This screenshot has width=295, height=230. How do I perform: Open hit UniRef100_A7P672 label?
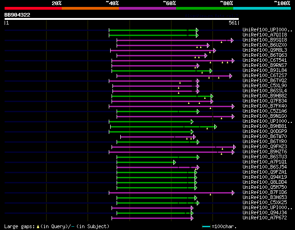pos(265,218)
